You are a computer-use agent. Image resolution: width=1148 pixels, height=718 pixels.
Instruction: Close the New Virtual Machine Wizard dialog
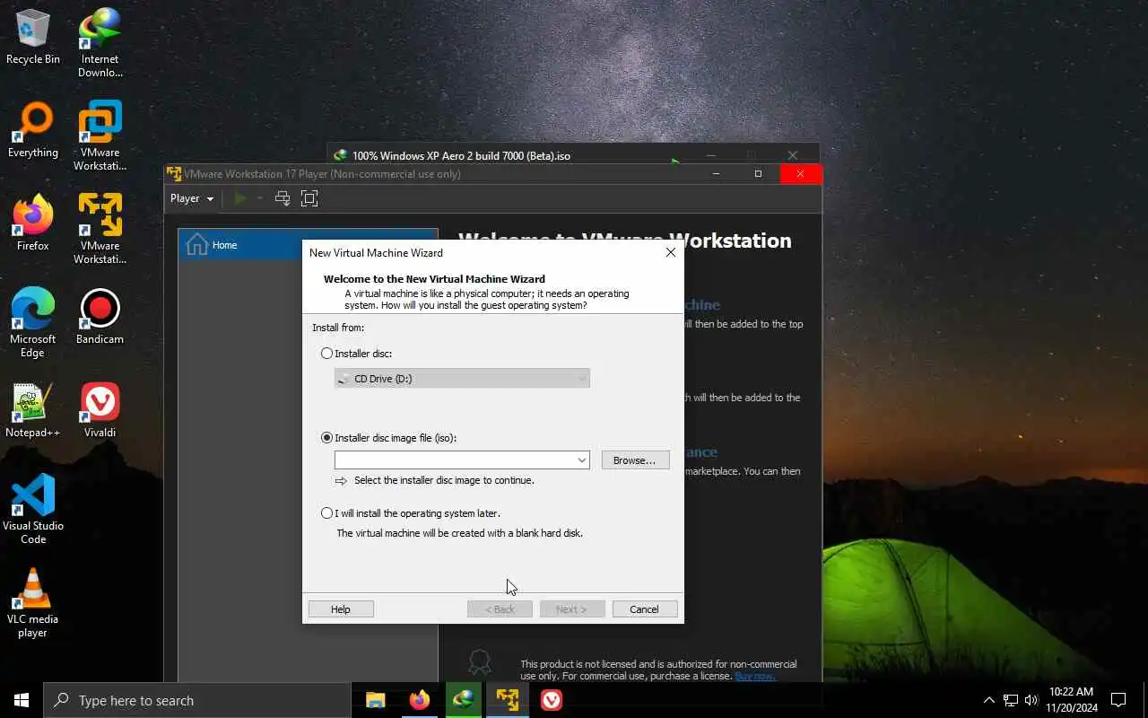pos(670,252)
